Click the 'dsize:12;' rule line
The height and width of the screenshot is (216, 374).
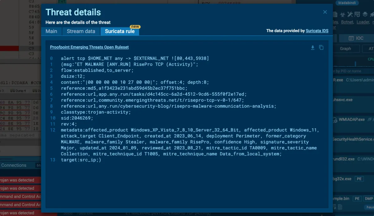pyautogui.click(x=73, y=76)
